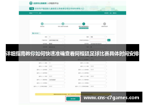
Task: Open the 监护人(一) 关系 dropdown
Action: pos(56,66)
